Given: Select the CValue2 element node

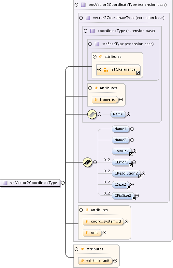Looking at the screenshot, I should 122,151.
